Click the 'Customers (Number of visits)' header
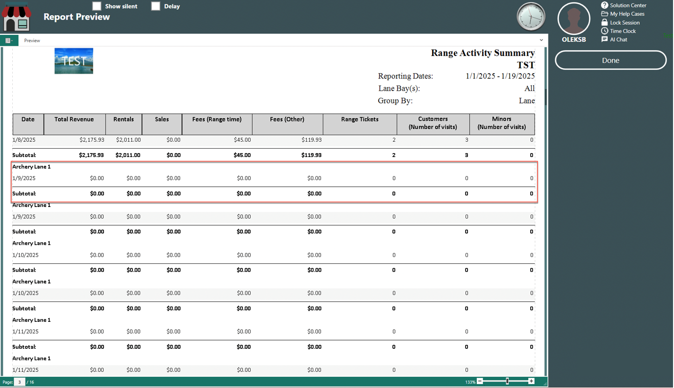The height and width of the screenshot is (388, 674). click(433, 124)
